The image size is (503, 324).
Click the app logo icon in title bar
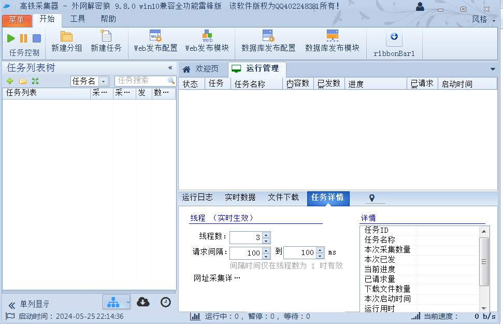tap(7, 6)
